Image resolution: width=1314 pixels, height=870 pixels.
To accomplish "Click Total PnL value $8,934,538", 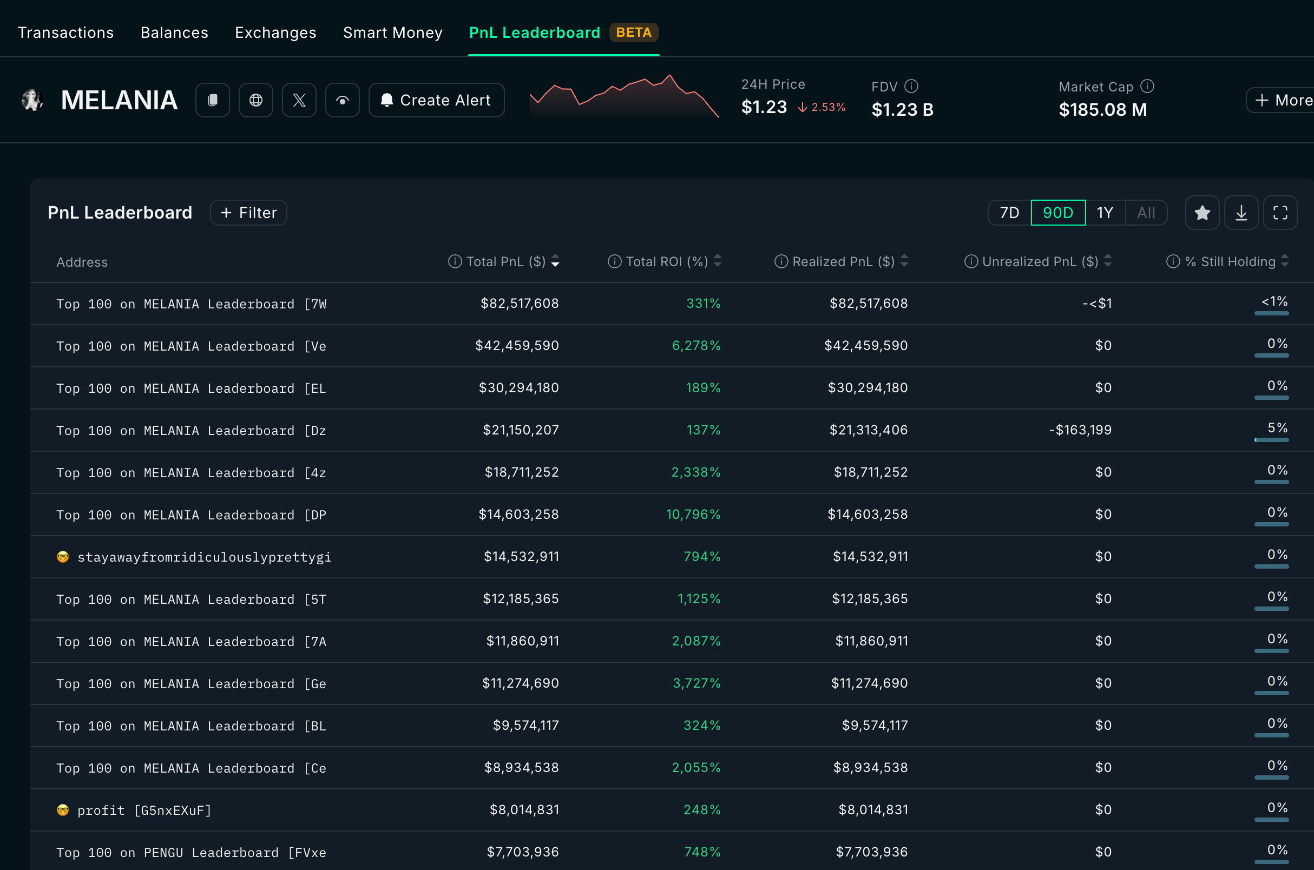I will [x=522, y=767].
